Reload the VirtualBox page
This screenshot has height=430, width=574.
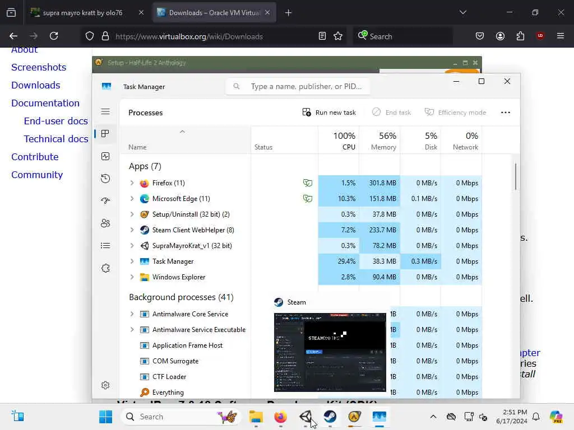(54, 36)
